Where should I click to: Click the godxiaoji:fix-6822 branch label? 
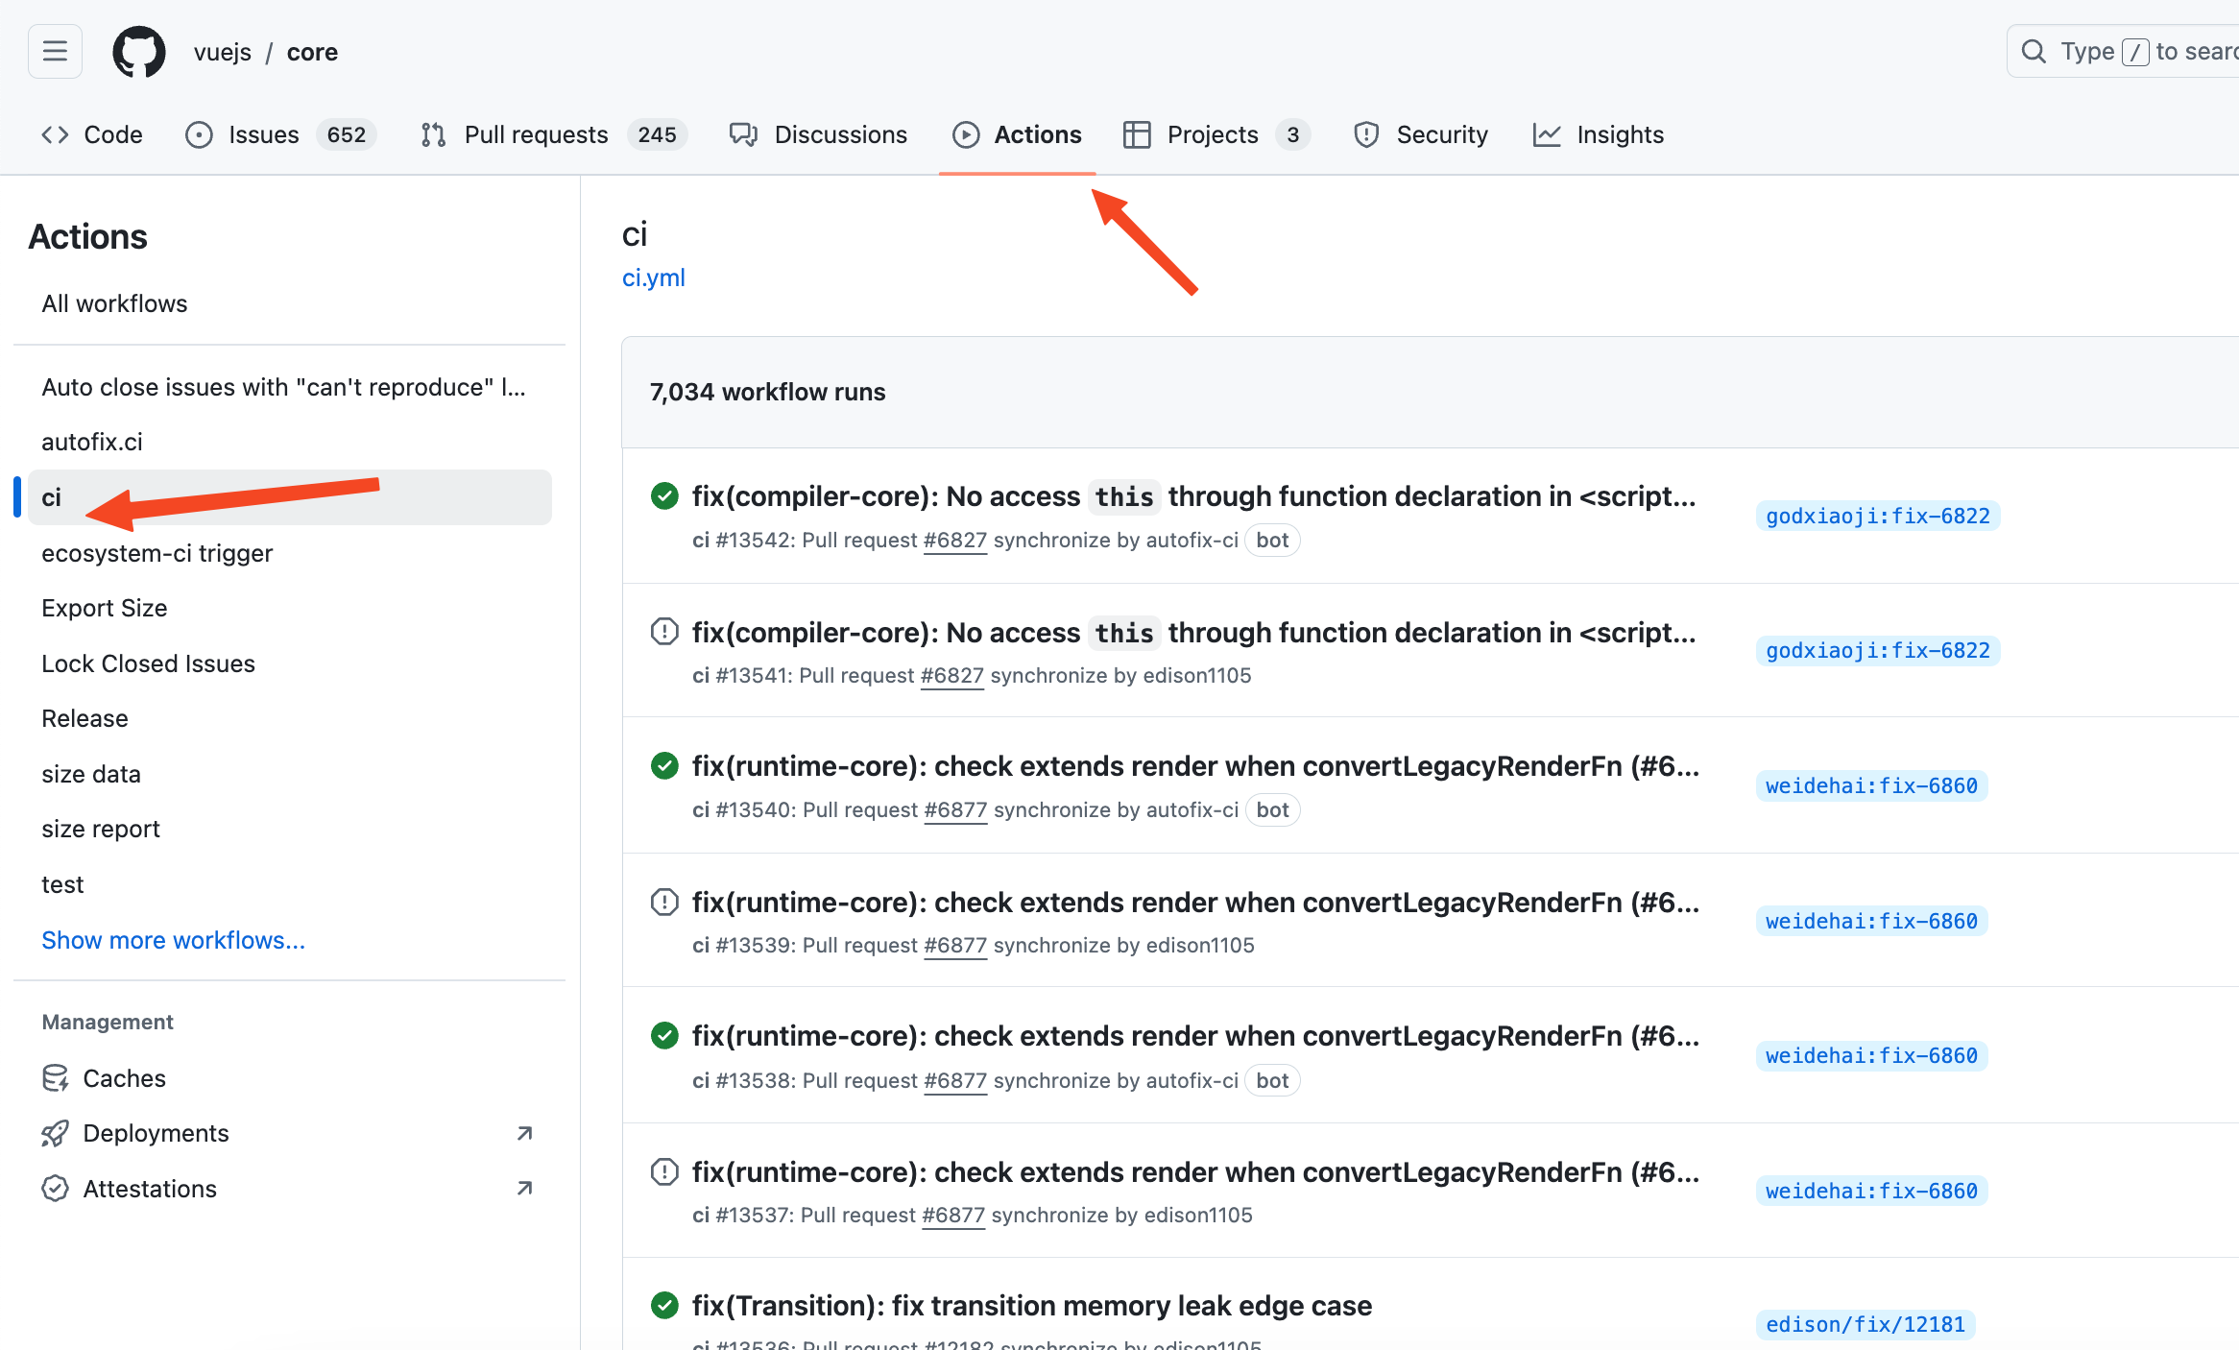tap(1877, 517)
